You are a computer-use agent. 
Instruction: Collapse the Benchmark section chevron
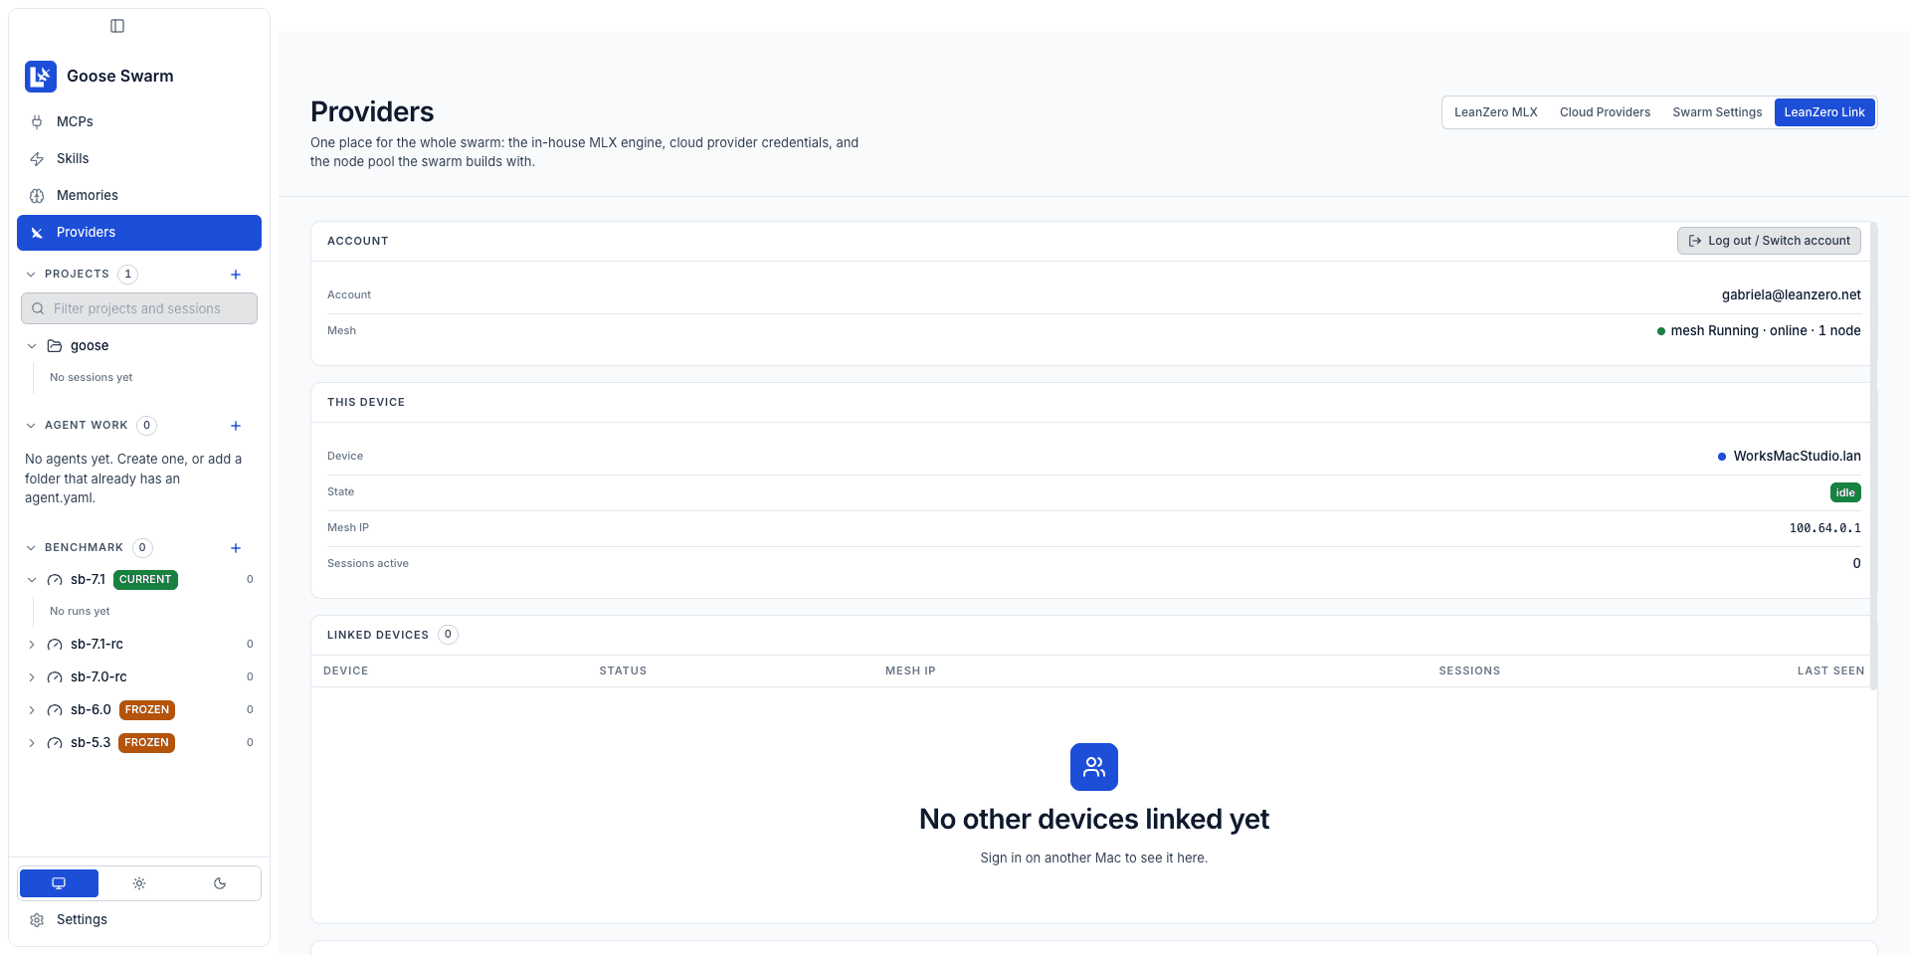pos(31,548)
